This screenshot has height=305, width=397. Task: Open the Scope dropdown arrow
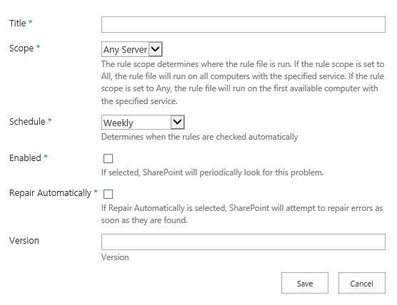(155, 48)
